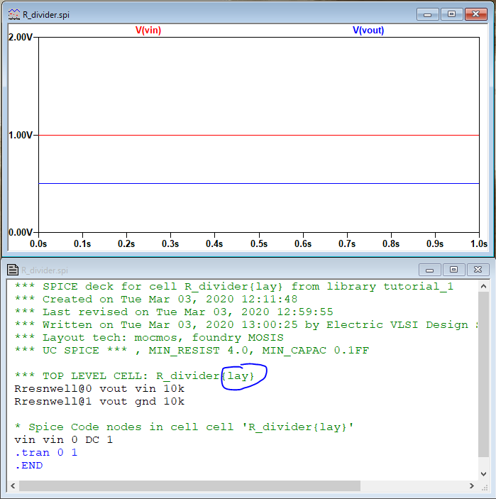
Task: Click the horizontal scrollbar thumb in netlist
Action: coord(189,486)
